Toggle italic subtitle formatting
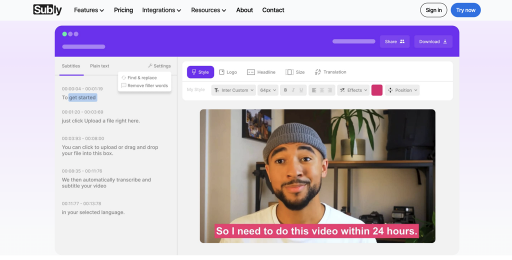 (293, 90)
